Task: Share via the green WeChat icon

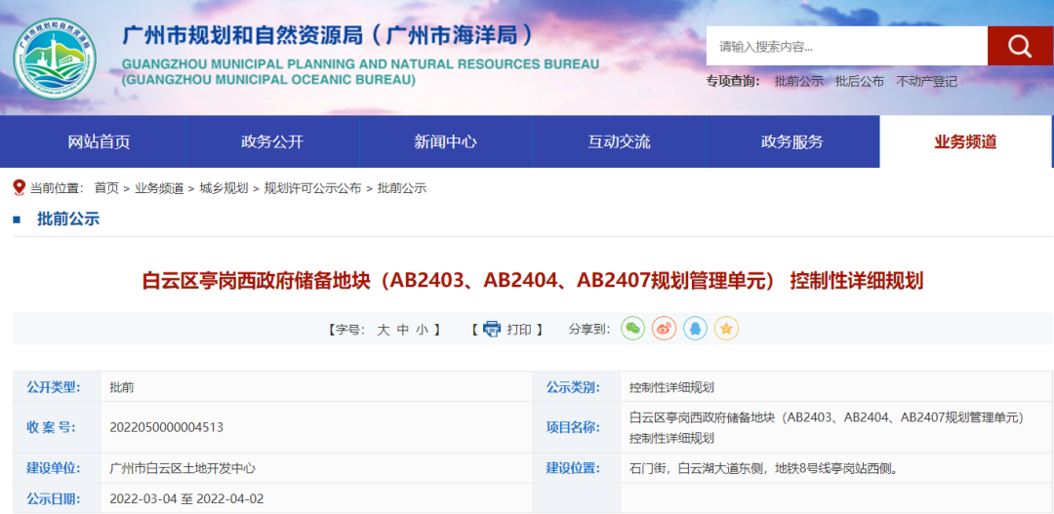Action: click(632, 329)
